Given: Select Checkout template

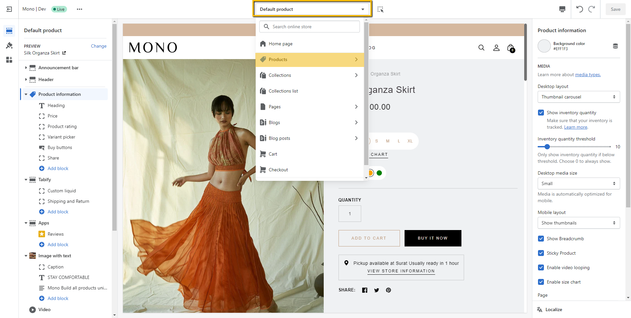Looking at the screenshot, I should coord(310,170).
